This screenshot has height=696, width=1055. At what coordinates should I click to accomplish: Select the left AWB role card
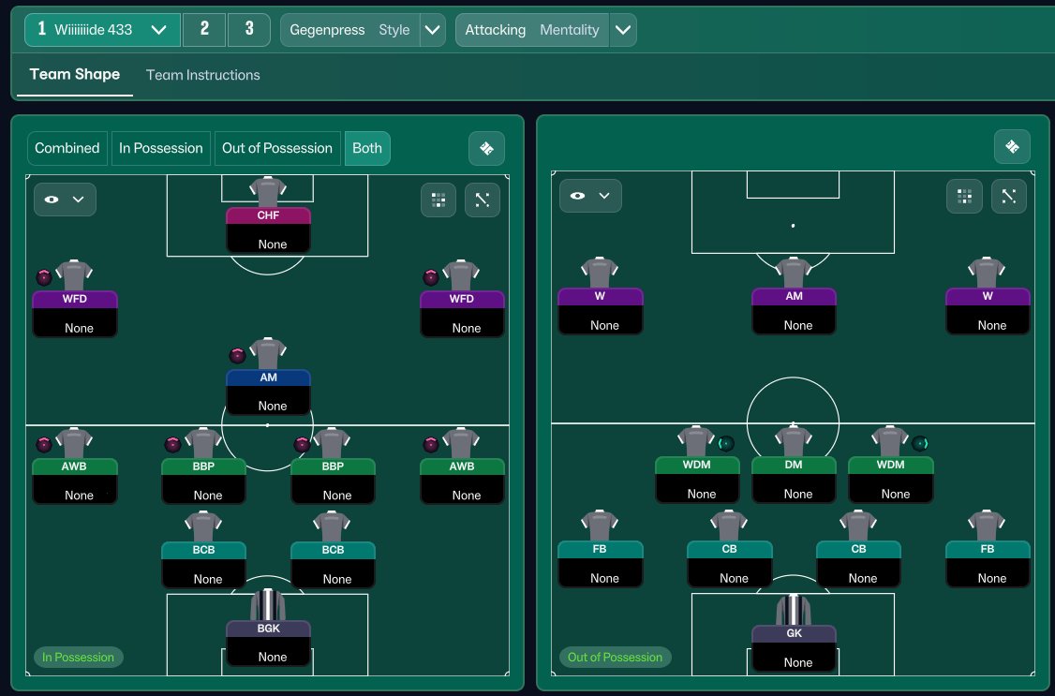75,481
